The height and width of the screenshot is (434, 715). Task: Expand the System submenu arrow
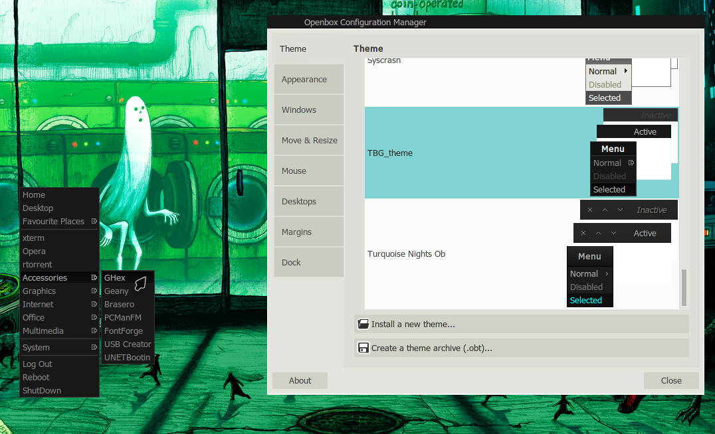[94, 347]
